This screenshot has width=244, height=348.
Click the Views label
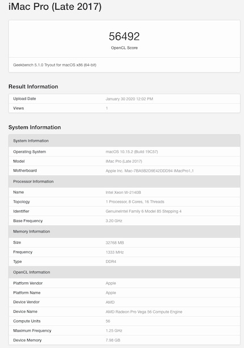[x=19, y=108]
